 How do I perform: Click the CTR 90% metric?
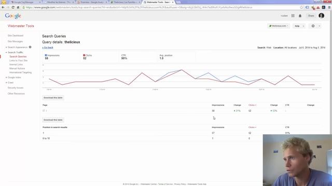124,57
